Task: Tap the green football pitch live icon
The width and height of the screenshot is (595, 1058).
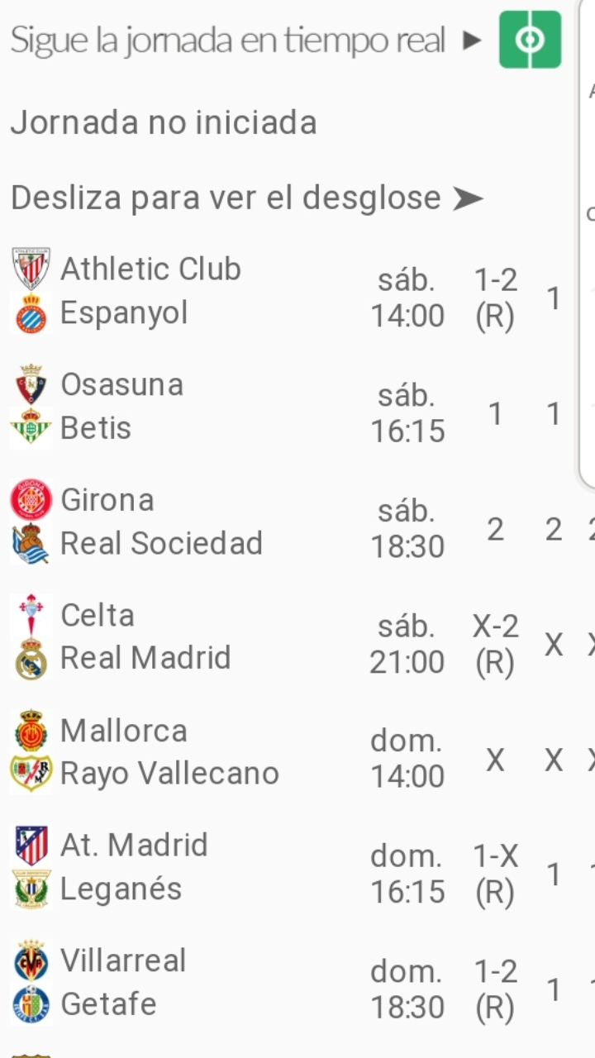Action: click(530, 40)
